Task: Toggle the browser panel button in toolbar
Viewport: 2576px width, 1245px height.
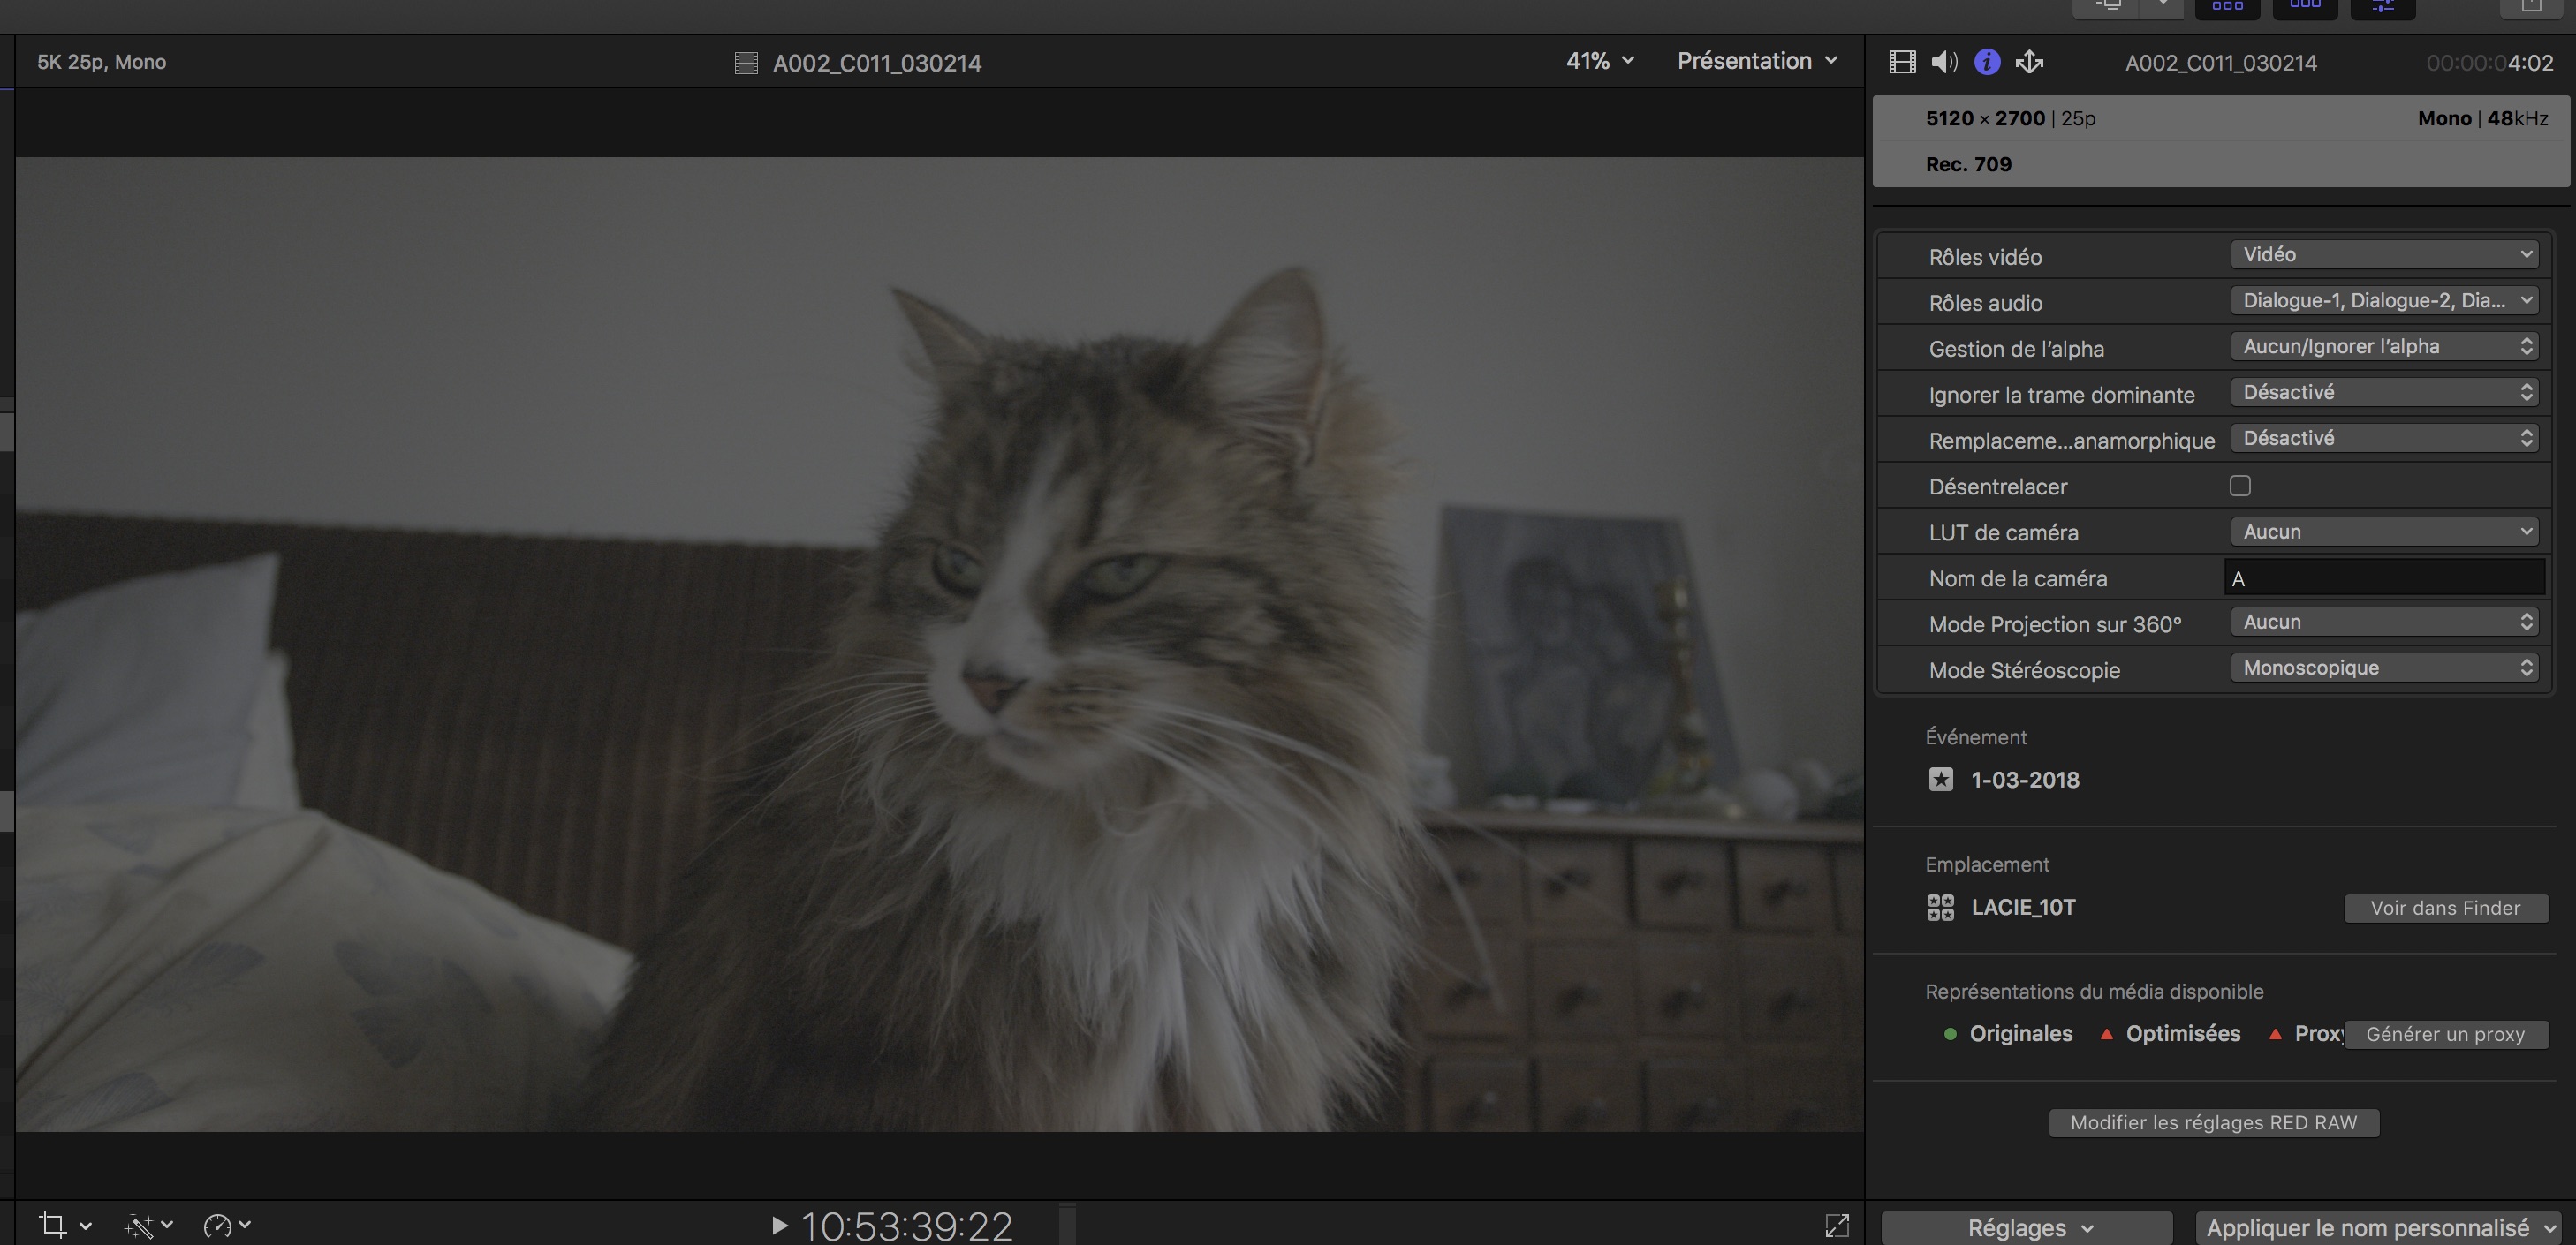Action: (2227, 8)
